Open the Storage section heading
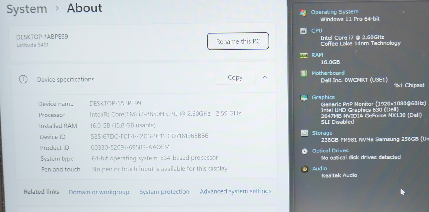Screen dimensions: 429x212 [x=322, y=133]
